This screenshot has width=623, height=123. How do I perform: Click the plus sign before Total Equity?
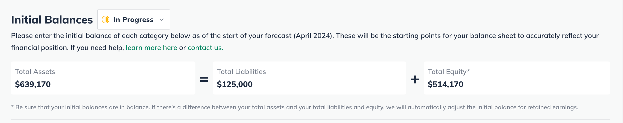(x=415, y=79)
